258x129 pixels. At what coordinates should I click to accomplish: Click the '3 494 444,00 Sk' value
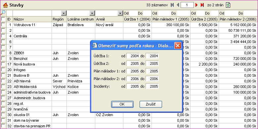243,42
